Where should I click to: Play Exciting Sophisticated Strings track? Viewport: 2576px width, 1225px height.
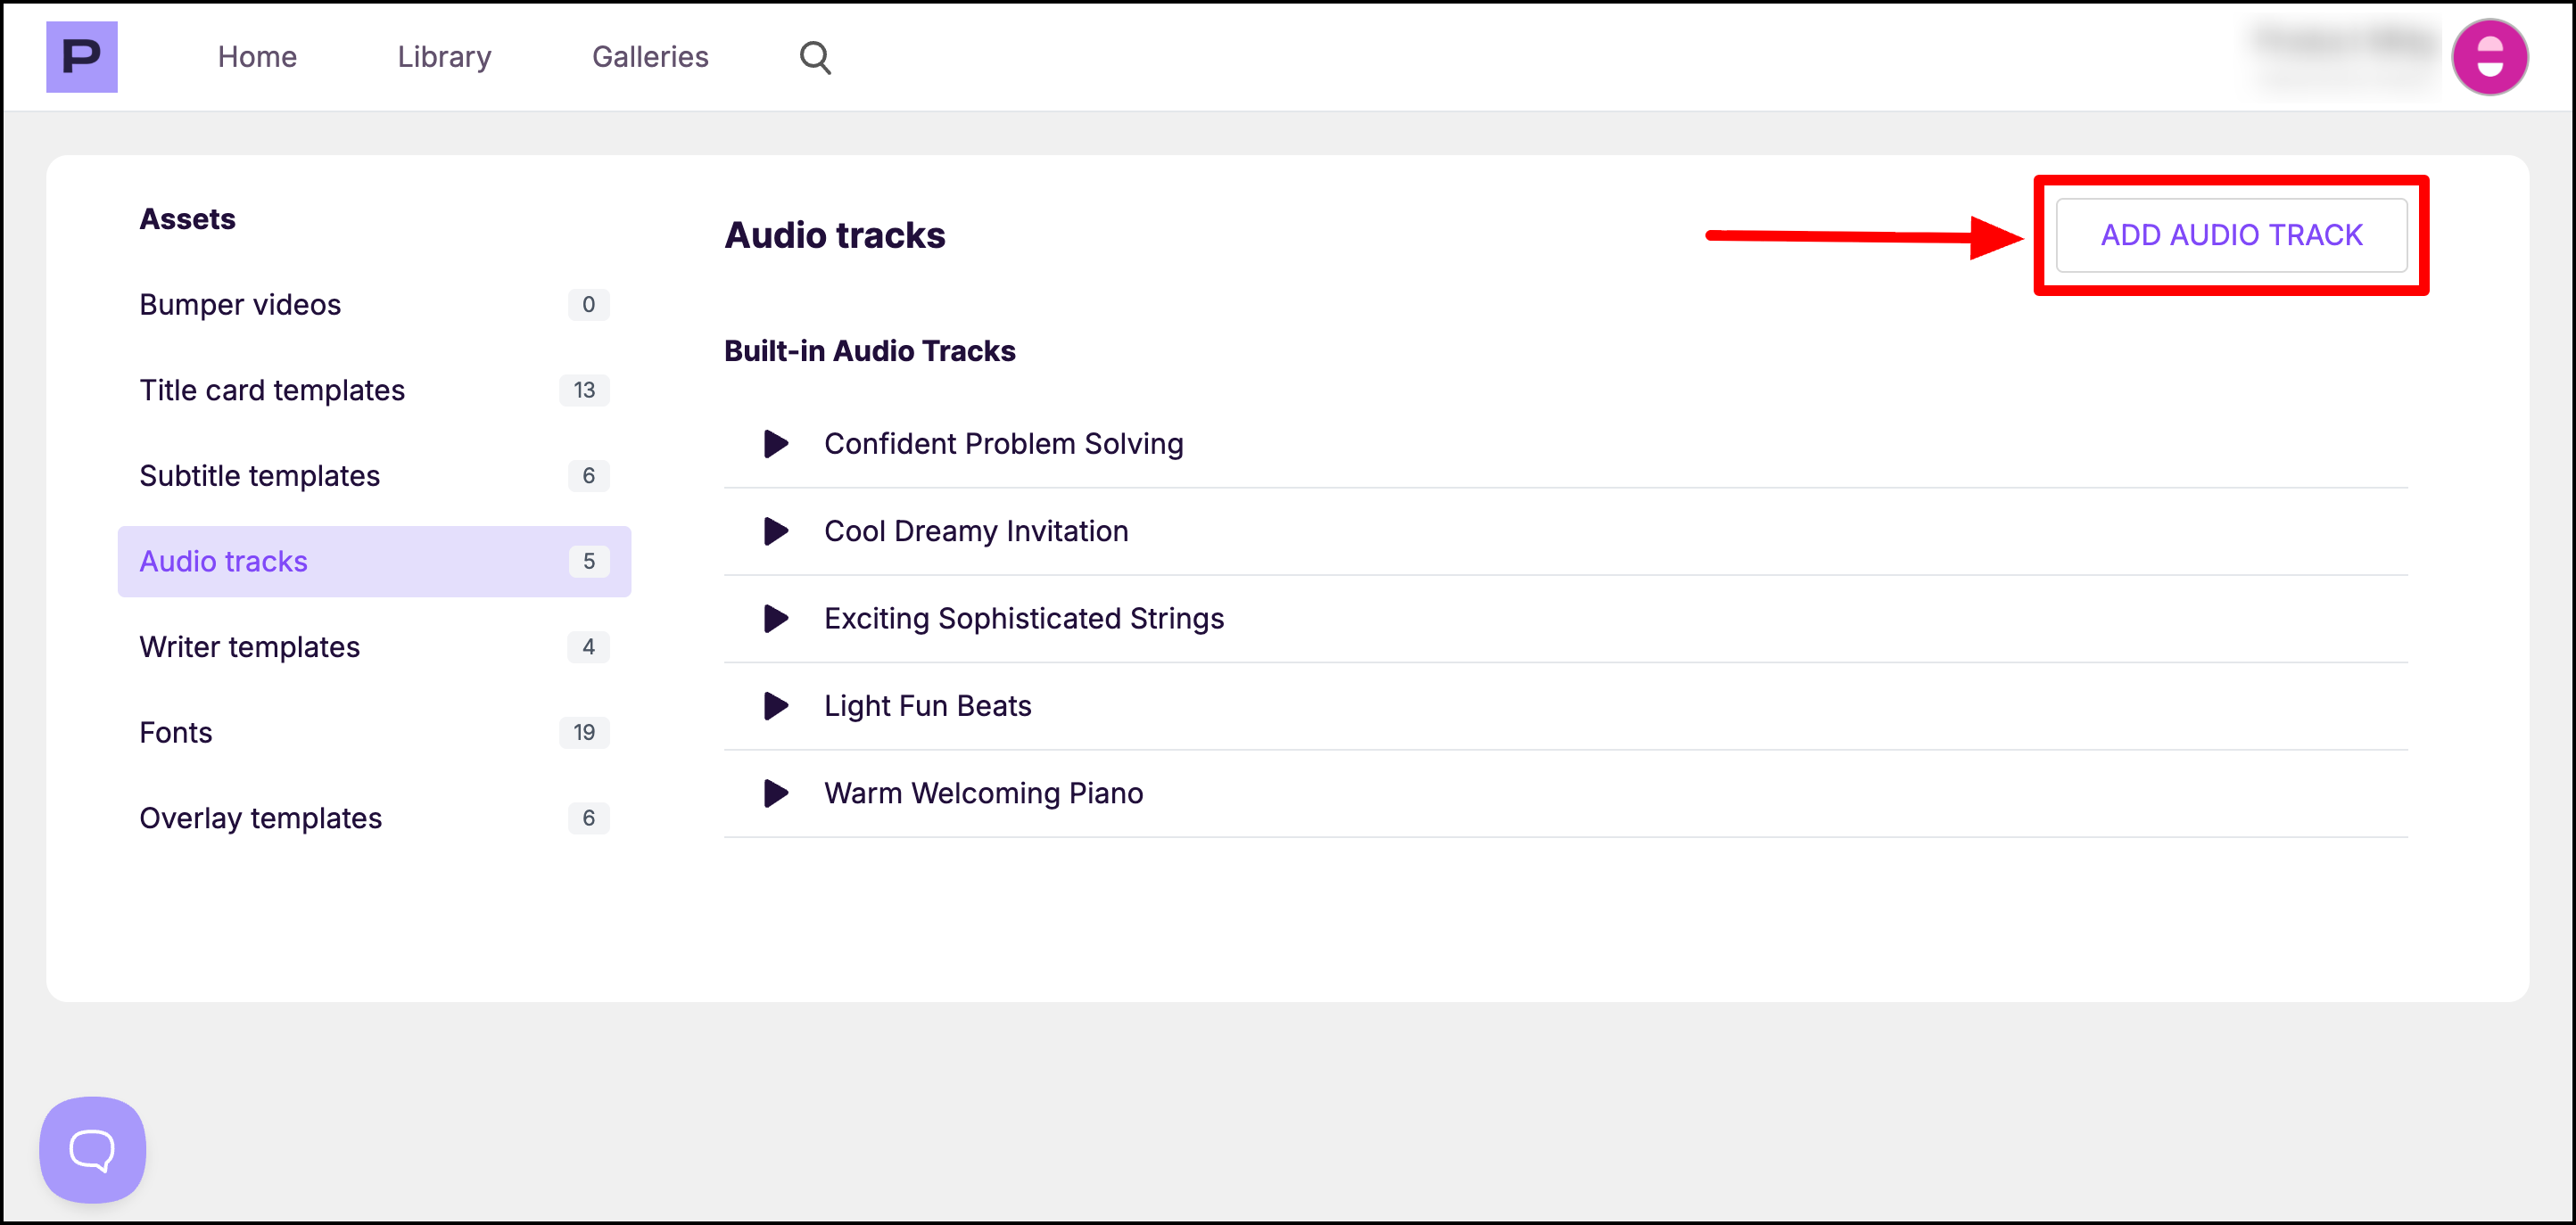(775, 619)
